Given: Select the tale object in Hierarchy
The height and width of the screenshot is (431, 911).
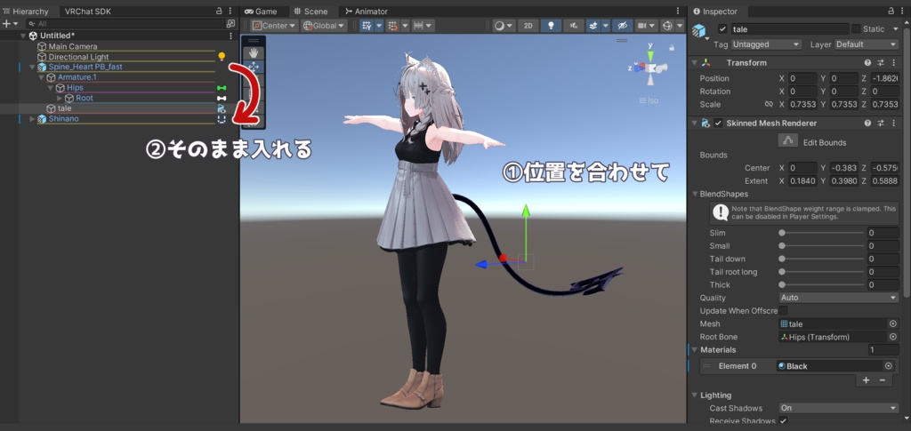Looking at the screenshot, I should click(64, 108).
